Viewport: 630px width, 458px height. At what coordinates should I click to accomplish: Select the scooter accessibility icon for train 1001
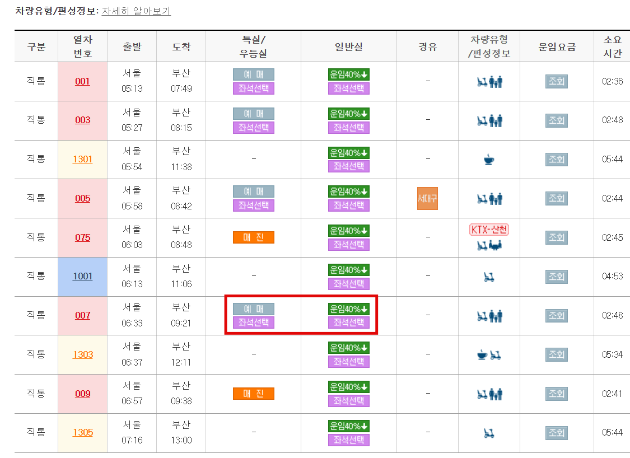[489, 276]
